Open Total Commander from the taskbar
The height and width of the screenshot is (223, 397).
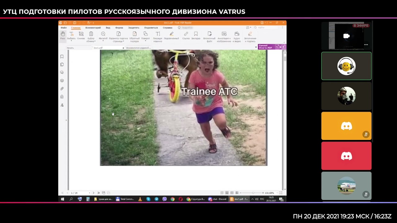coord(125,199)
